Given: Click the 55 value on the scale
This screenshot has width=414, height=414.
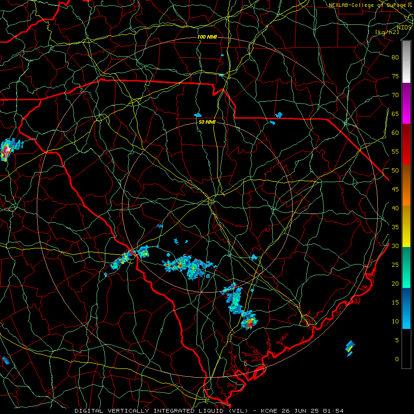Looking at the screenshot, I should point(395,152).
